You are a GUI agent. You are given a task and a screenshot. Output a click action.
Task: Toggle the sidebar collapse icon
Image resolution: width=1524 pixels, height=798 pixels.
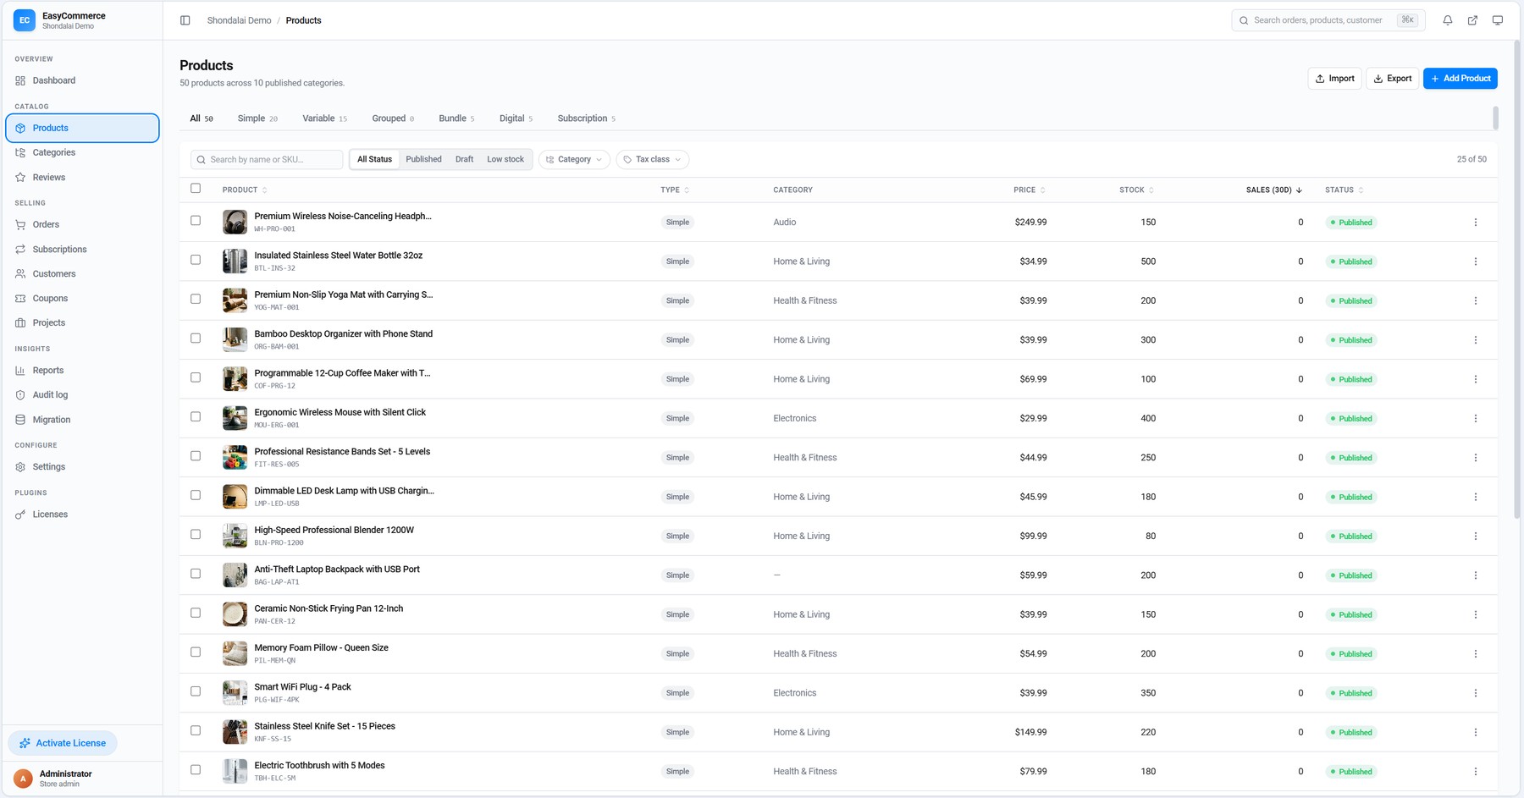pyautogui.click(x=185, y=20)
